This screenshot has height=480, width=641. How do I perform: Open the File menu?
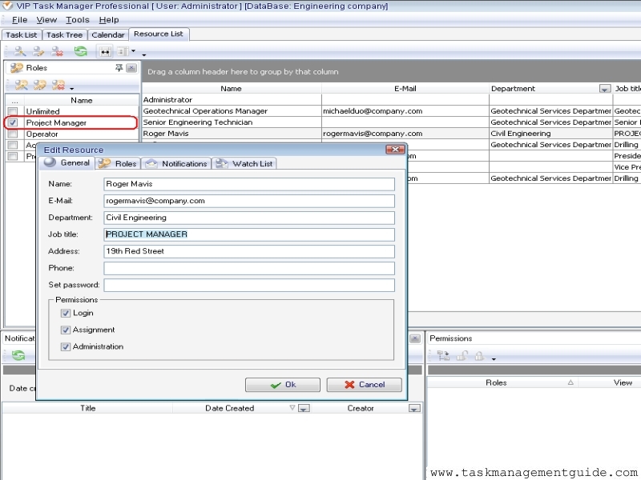pos(19,19)
